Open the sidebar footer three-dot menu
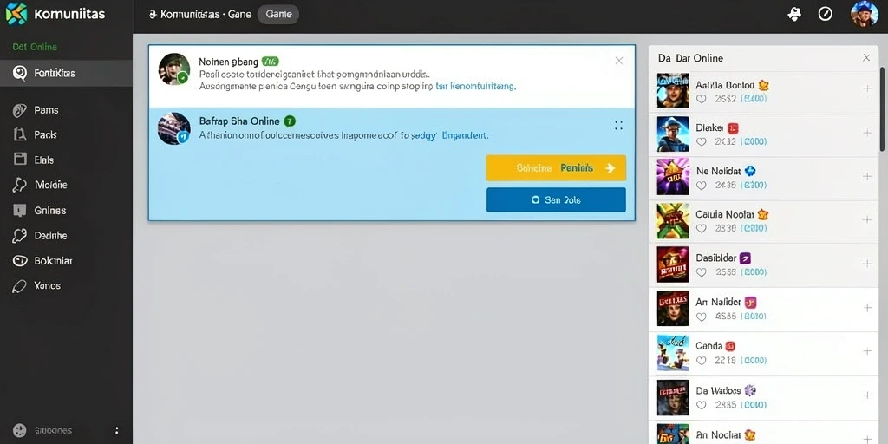Viewport: 888px width, 444px height. click(117, 430)
